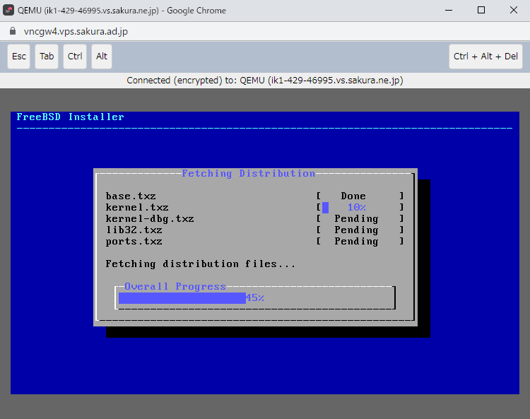Minimize the Chrome window
The image size is (530, 419).
[x=449, y=11]
